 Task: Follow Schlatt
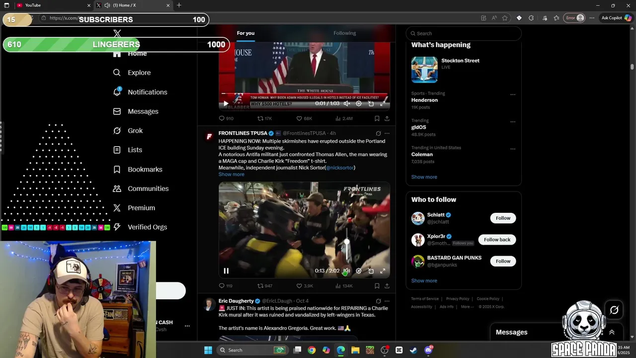(503, 218)
